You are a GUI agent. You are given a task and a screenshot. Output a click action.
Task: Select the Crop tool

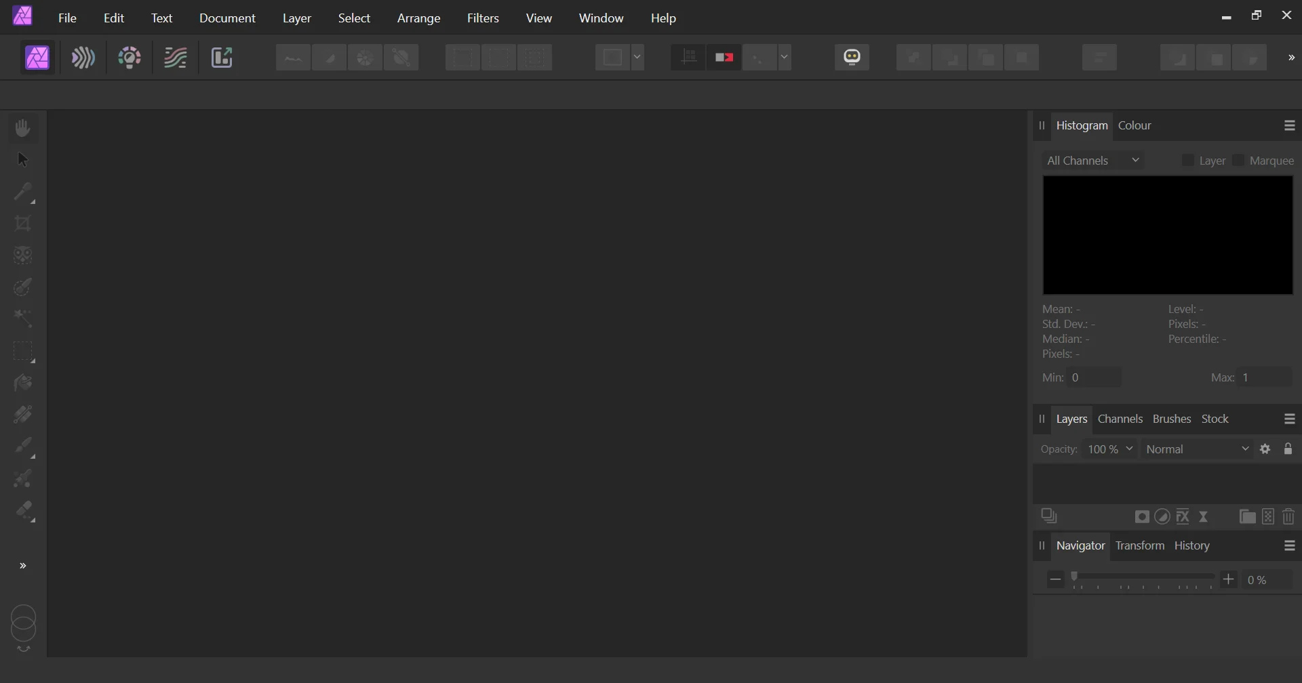(23, 224)
